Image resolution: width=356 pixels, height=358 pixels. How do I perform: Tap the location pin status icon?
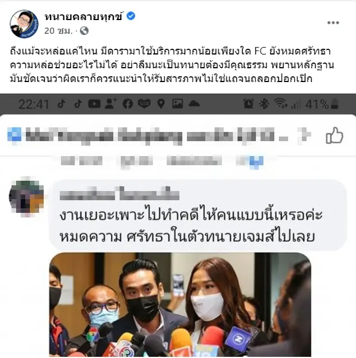[x=161, y=104]
